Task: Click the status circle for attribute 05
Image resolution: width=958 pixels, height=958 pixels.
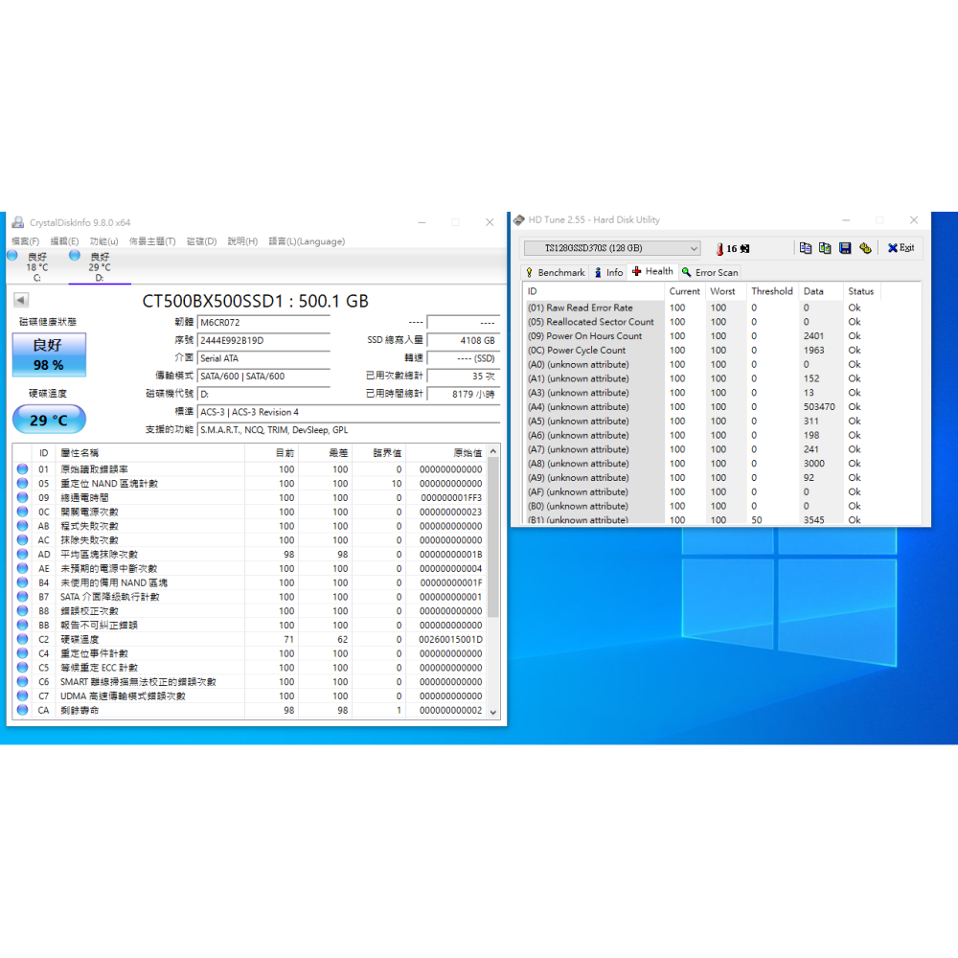Action: click(23, 483)
